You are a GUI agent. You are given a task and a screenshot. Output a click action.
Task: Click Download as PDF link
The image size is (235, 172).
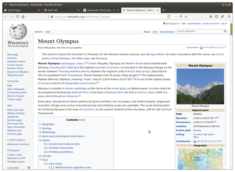(16, 158)
